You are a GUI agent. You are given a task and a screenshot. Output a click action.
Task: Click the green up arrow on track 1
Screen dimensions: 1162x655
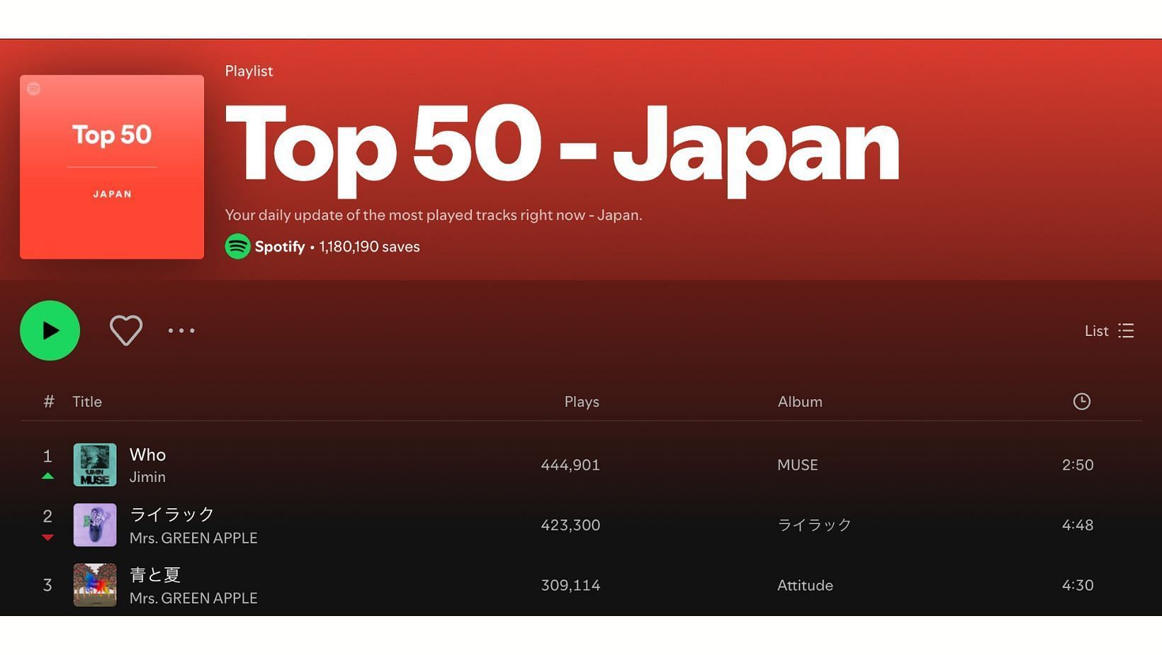coord(47,476)
